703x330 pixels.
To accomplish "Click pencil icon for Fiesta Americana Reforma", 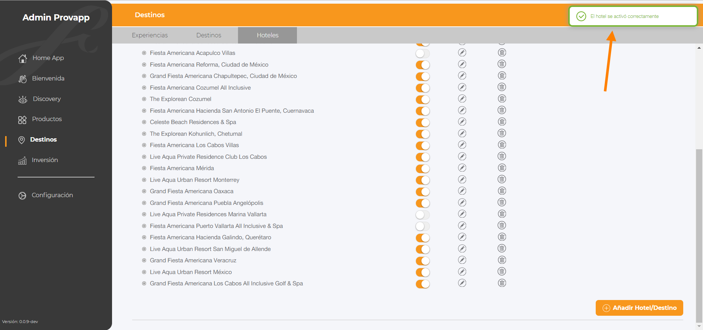I will [462, 64].
